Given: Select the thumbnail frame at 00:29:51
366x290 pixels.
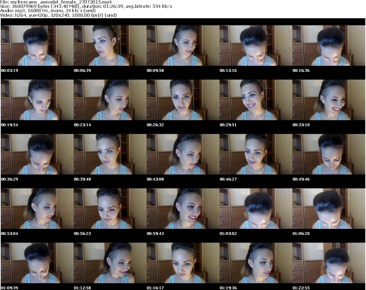Looking at the screenshot, I should (x=256, y=100).
